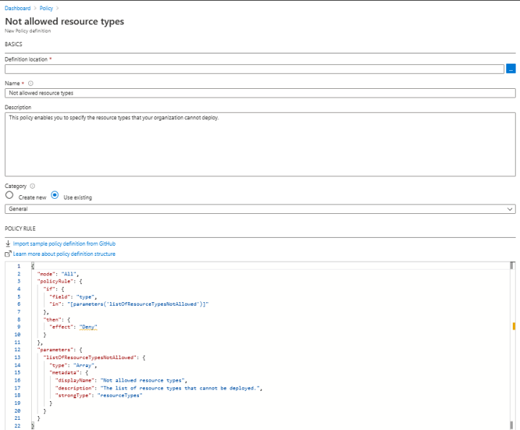Go to Dashboard in the breadcrumb

tap(17, 8)
